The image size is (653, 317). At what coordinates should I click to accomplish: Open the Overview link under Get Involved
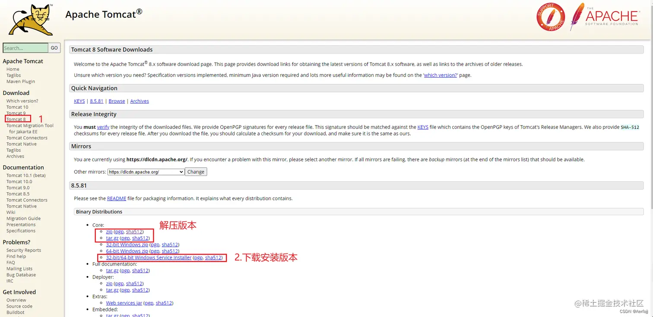(x=16, y=300)
